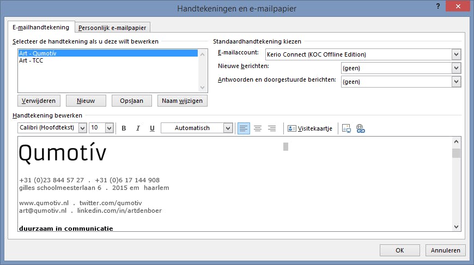
Task: Expand the Antwoorden en doorgestuurde berichten dropdown
Action: (x=456, y=82)
